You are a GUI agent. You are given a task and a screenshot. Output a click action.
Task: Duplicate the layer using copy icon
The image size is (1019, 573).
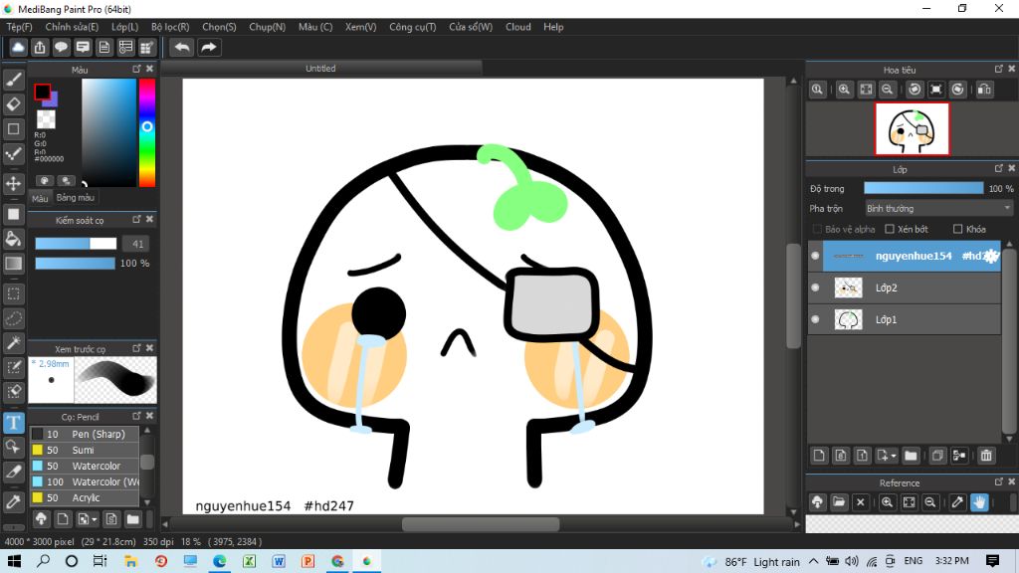[x=937, y=456]
